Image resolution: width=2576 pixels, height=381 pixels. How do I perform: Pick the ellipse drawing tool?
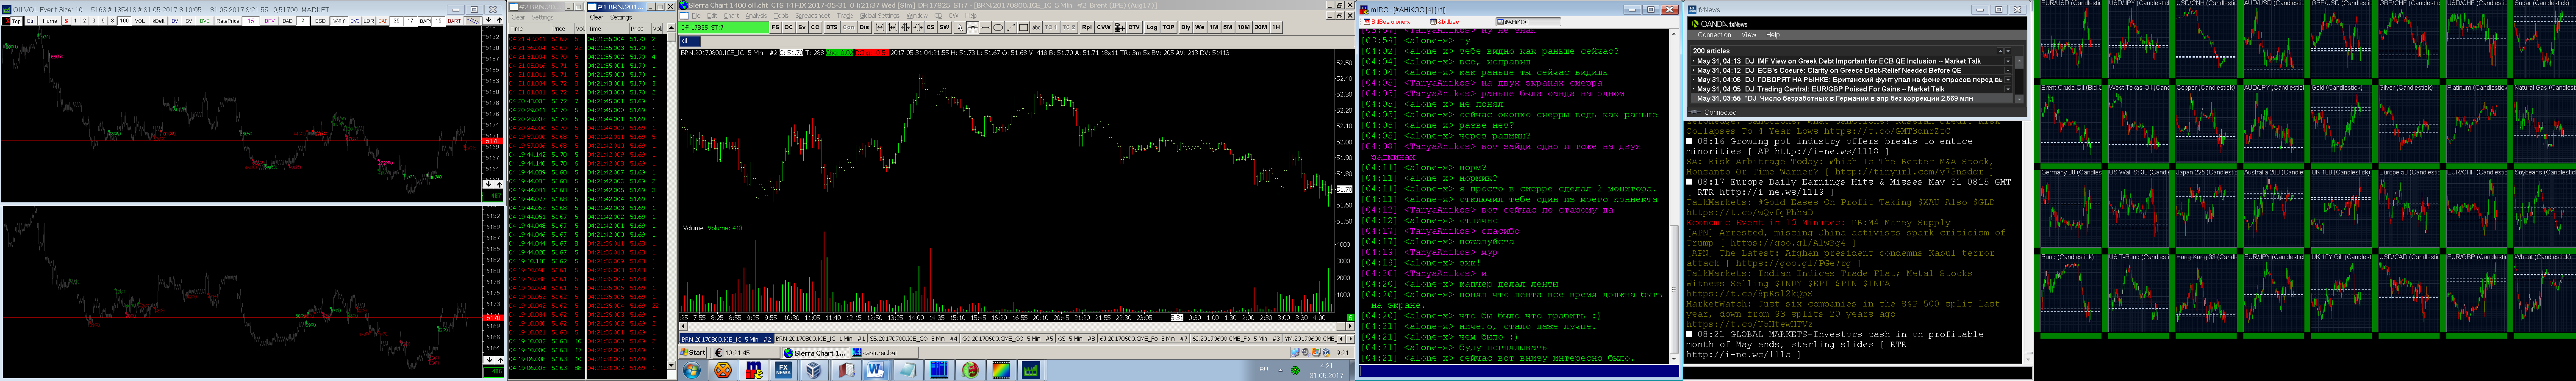[x=999, y=27]
